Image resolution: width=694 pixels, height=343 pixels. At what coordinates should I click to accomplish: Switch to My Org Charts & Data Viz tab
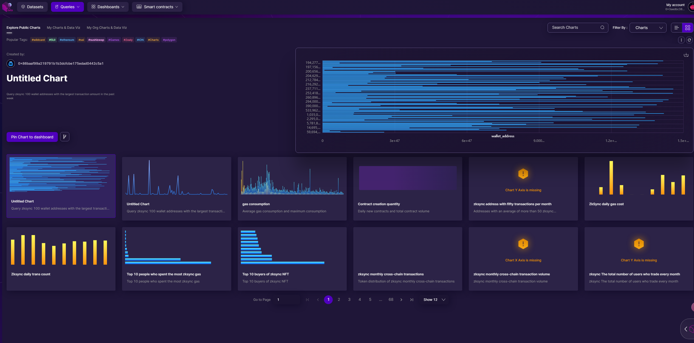[x=106, y=28]
